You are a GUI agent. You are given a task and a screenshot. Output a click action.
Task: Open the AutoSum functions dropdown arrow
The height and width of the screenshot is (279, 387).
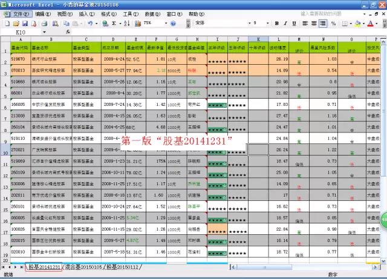120,24
